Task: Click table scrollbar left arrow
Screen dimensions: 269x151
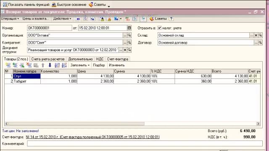Action: pos(6,123)
